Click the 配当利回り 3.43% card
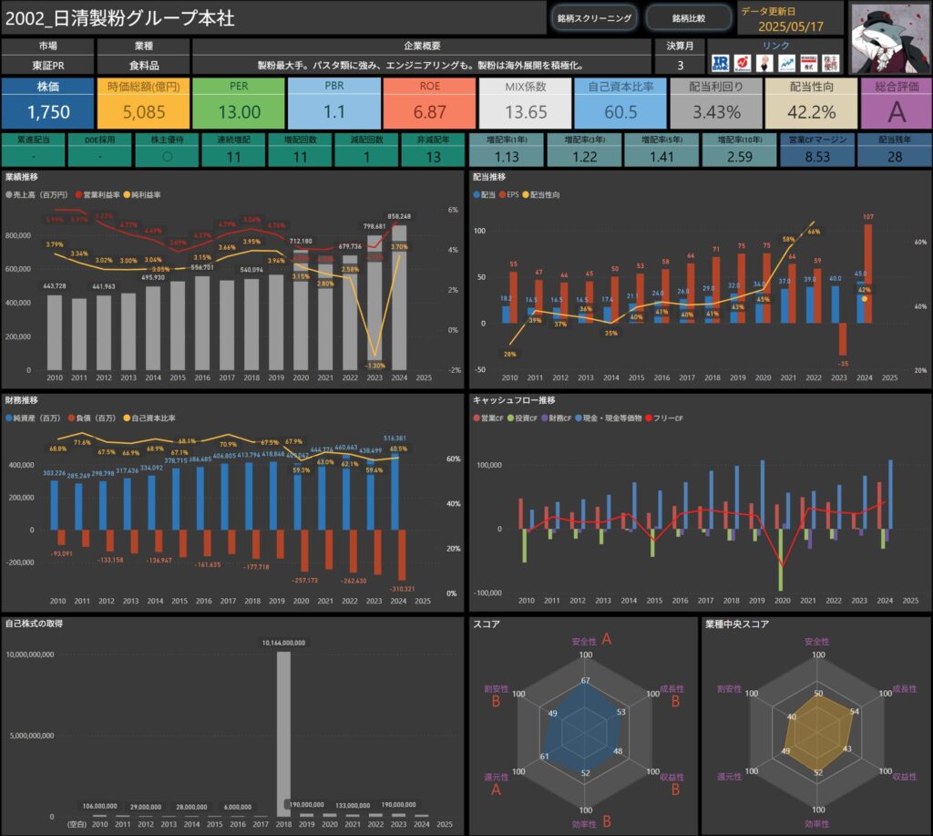The width and height of the screenshot is (933, 836). pos(716,103)
